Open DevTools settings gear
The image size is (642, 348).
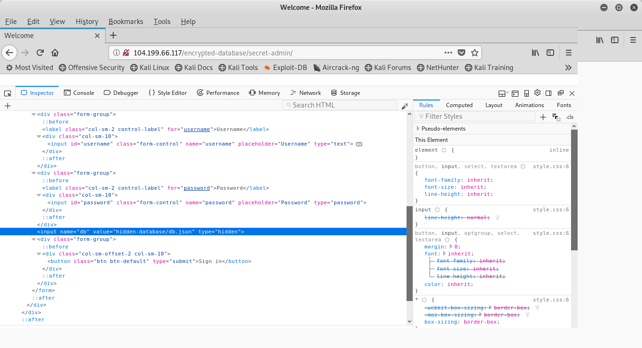point(538,93)
